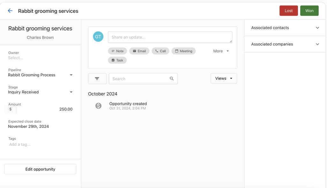
Task: Click the search magnifier icon
Action: (172, 78)
